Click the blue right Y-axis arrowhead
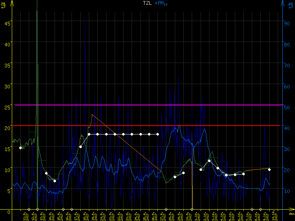The image size is (295, 221). (282, 4)
